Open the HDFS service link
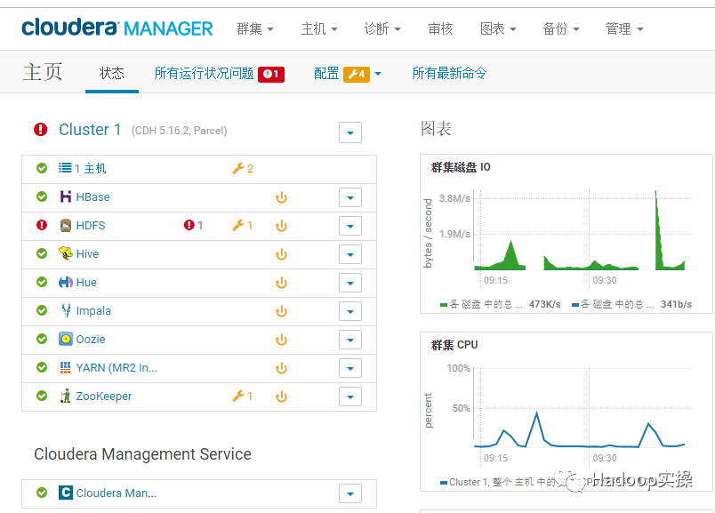715x513 pixels. pyautogui.click(x=91, y=225)
